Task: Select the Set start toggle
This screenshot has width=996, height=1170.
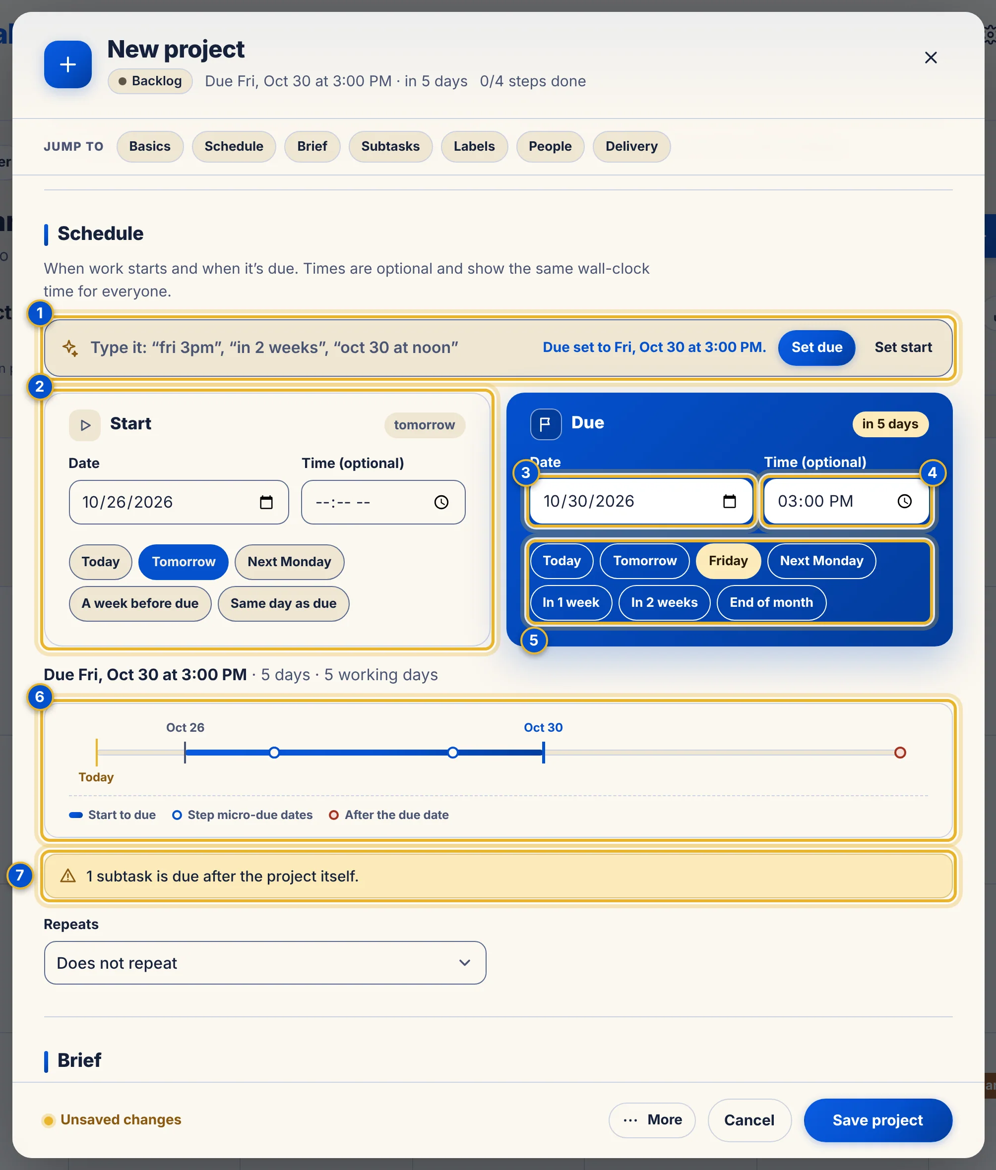Action: pyautogui.click(x=903, y=348)
